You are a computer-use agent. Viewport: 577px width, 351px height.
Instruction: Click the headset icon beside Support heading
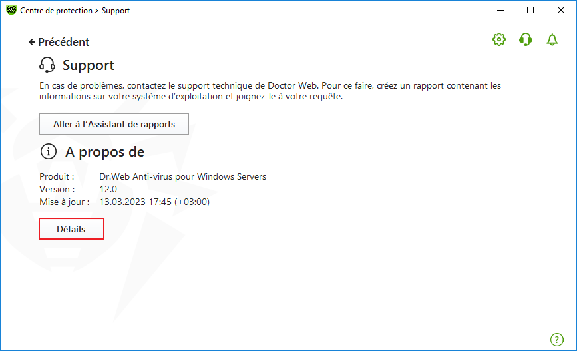[x=47, y=65]
